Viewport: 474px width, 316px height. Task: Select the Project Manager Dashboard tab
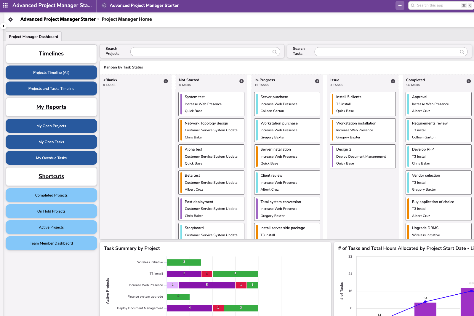click(x=33, y=36)
